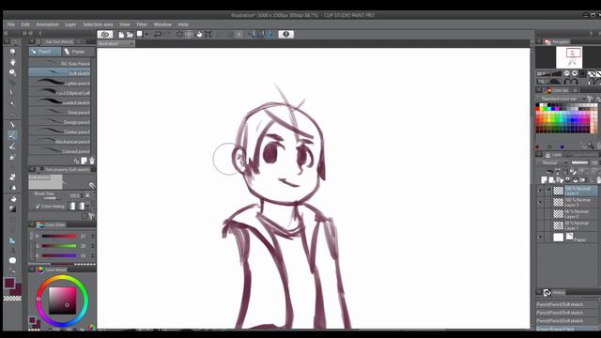
Task: Select the Ruler tool in toolbox
Action: 12,240
